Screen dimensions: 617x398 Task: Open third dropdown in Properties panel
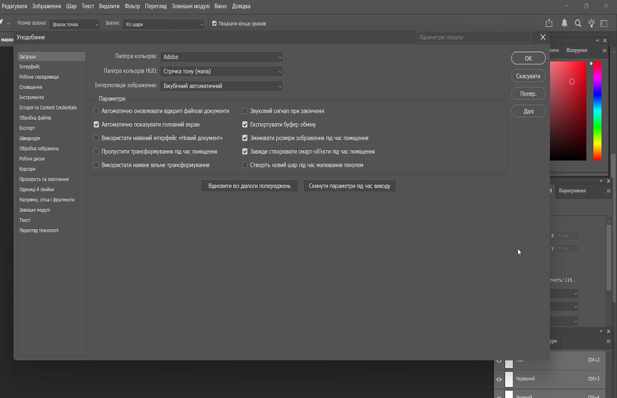click(564, 321)
